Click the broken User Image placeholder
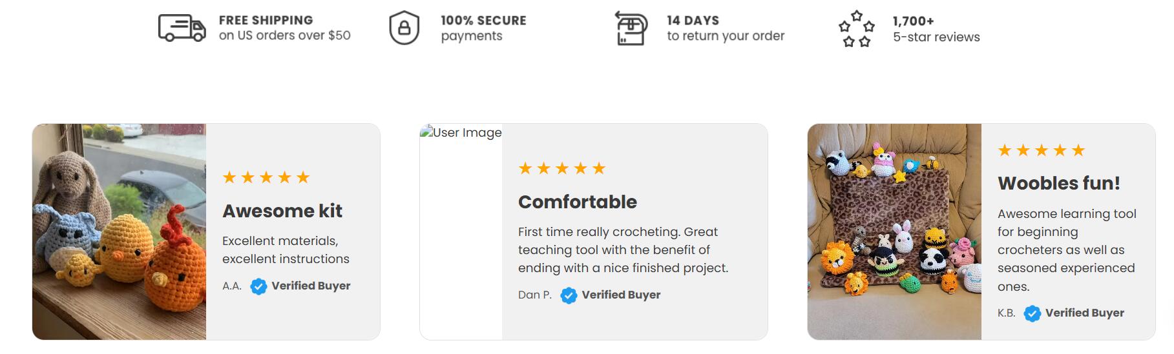This screenshot has height=354, width=1174. click(461, 133)
